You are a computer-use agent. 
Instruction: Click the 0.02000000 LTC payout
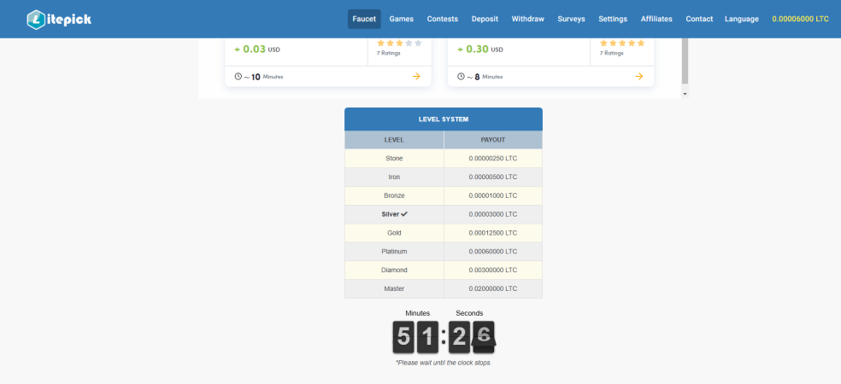pyautogui.click(x=493, y=288)
